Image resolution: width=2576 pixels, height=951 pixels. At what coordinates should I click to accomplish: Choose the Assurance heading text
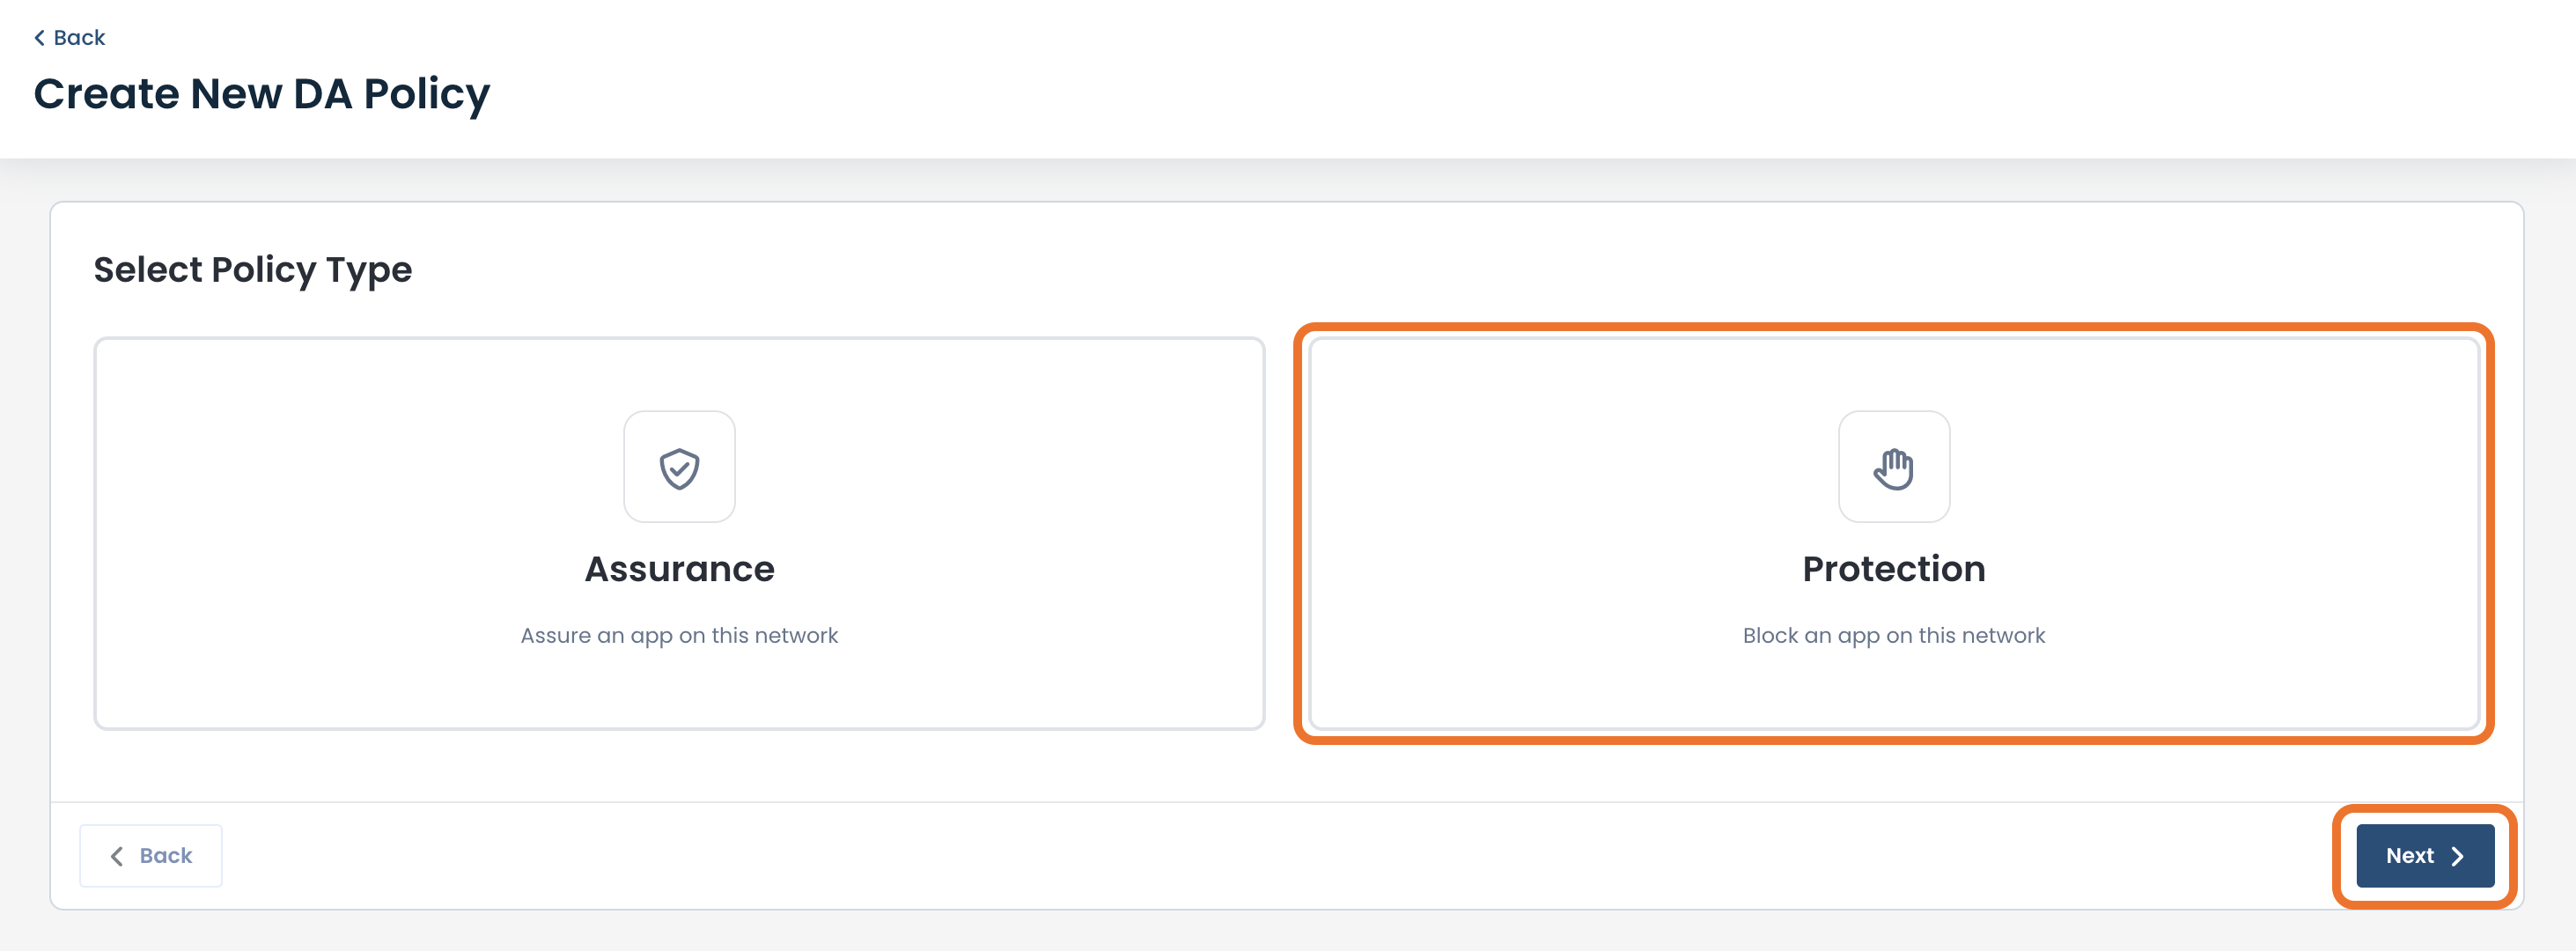tap(679, 569)
